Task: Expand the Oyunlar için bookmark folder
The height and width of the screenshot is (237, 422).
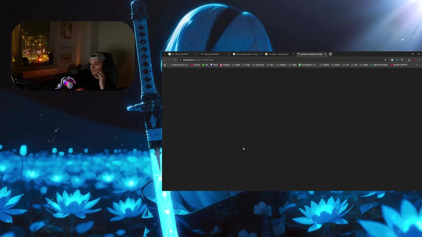Action: coord(258,65)
